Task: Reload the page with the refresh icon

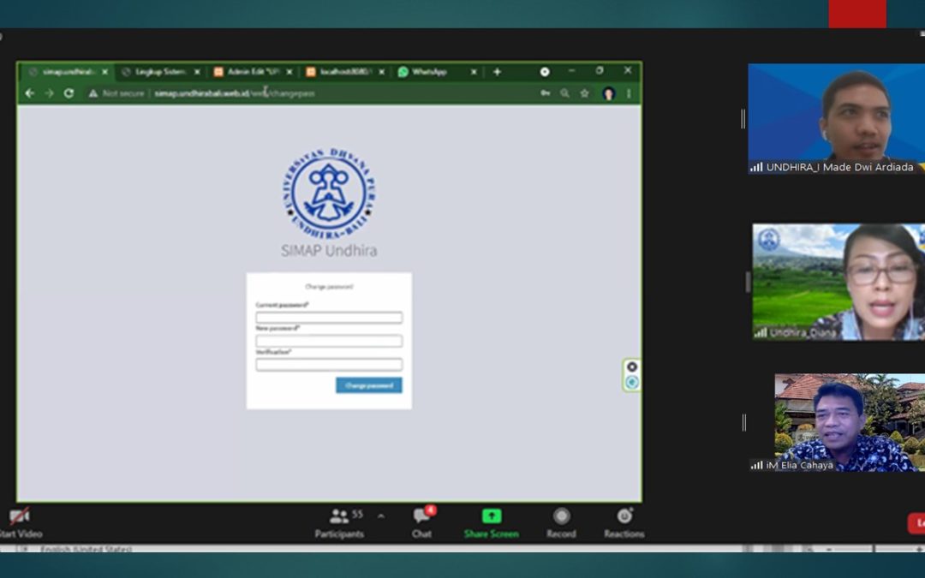Action: pyautogui.click(x=69, y=93)
